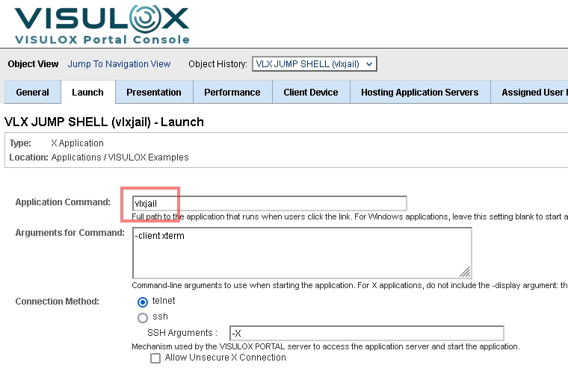Open Jump To Navigation View link

pyautogui.click(x=119, y=64)
